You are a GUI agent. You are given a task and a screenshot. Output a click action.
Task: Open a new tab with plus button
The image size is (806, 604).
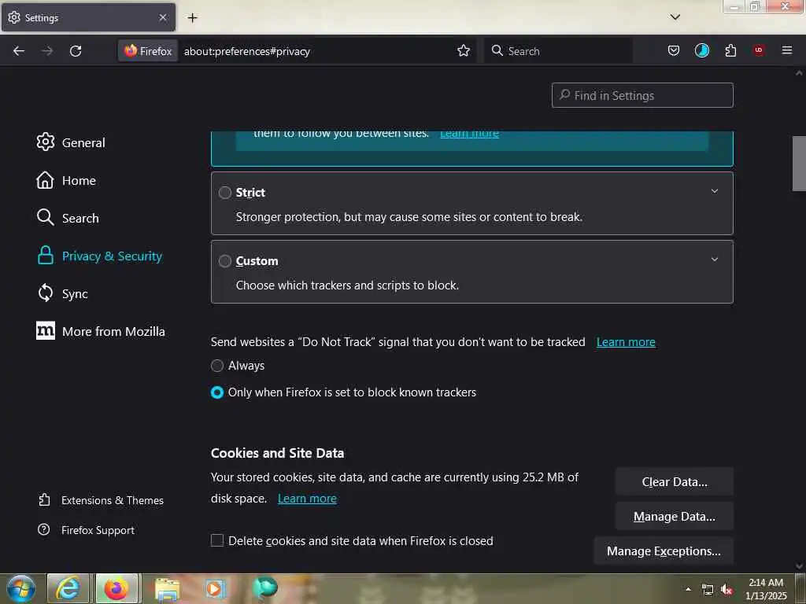[x=192, y=18]
